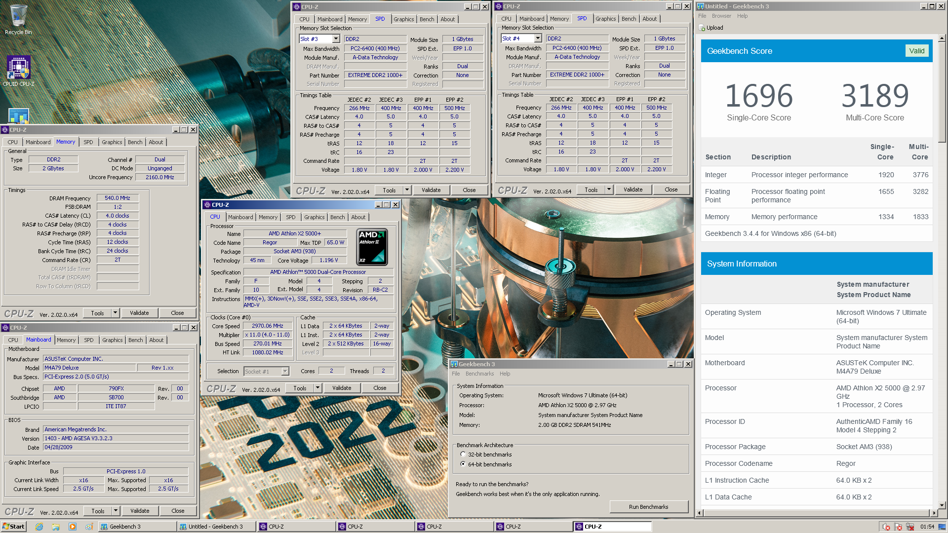Expand Tools arrow in Slot #3 CPU-Z window
Image resolution: width=948 pixels, height=533 pixels.
pyautogui.click(x=407, y=190)
